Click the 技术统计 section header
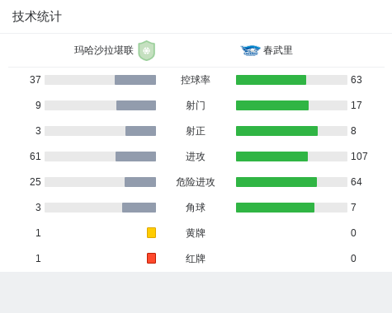 [37, 16]
